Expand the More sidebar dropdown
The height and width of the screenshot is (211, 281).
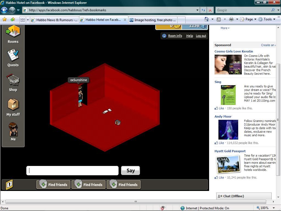click(225, 28)
